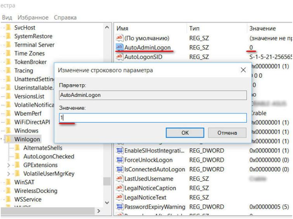Click the AutoAdminLogon value 0
The width and height of the screenshot is (293, 219).
[251, 47]
